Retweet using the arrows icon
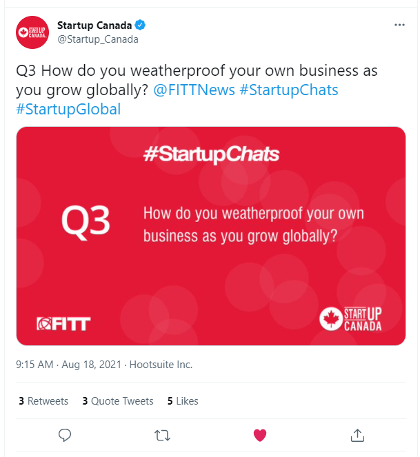The height and width of the screenshot is (457, 420). [163, 435]
